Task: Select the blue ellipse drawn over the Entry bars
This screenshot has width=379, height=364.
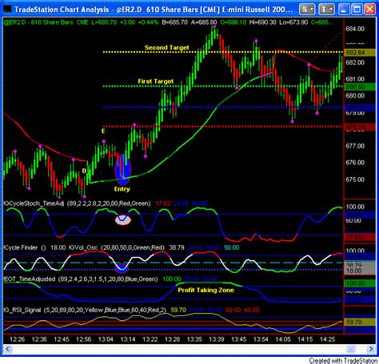Action: 123,170
